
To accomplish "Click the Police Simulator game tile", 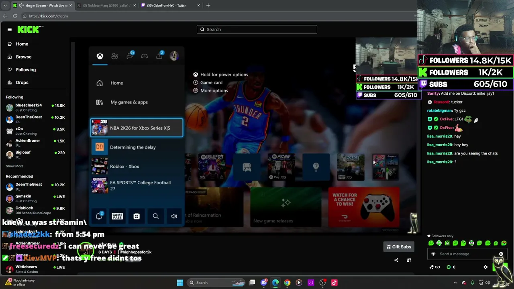I will [351, 167].
